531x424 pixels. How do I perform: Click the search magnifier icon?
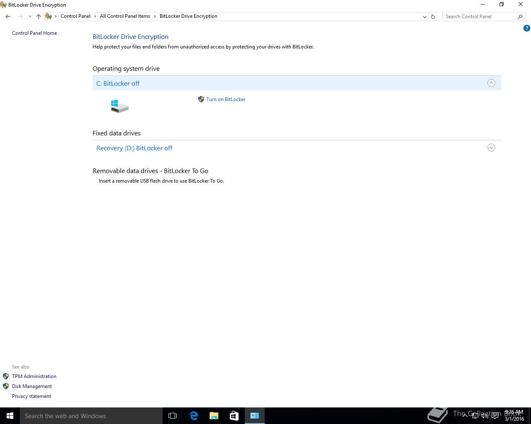pos(520,17)
